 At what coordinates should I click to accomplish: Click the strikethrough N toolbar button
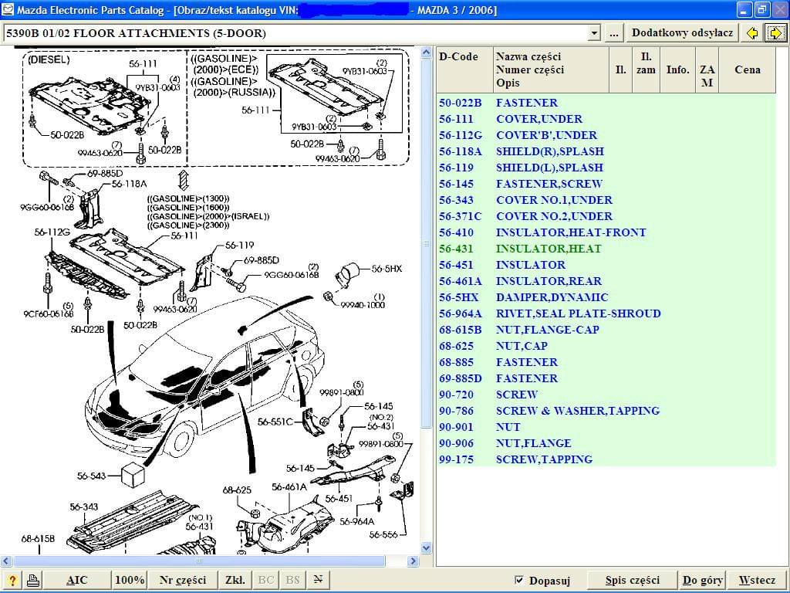pyautogui.click(x=318, y=580)
